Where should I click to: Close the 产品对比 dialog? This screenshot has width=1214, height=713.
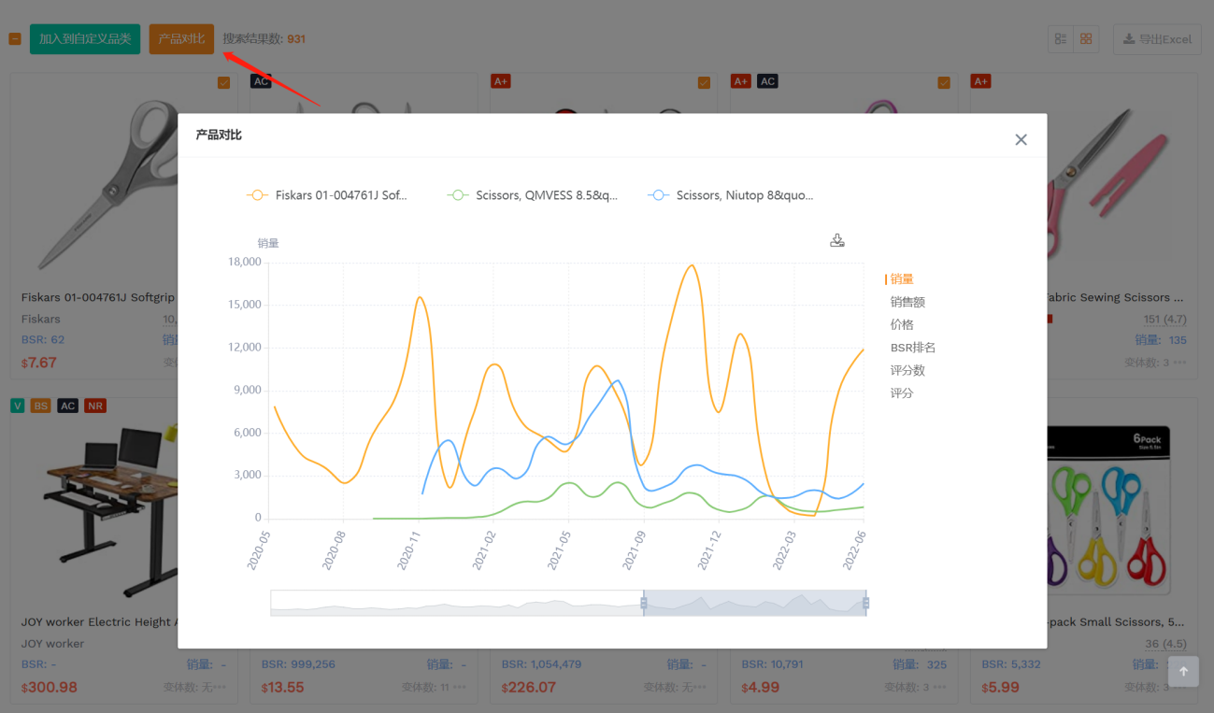1021,139
